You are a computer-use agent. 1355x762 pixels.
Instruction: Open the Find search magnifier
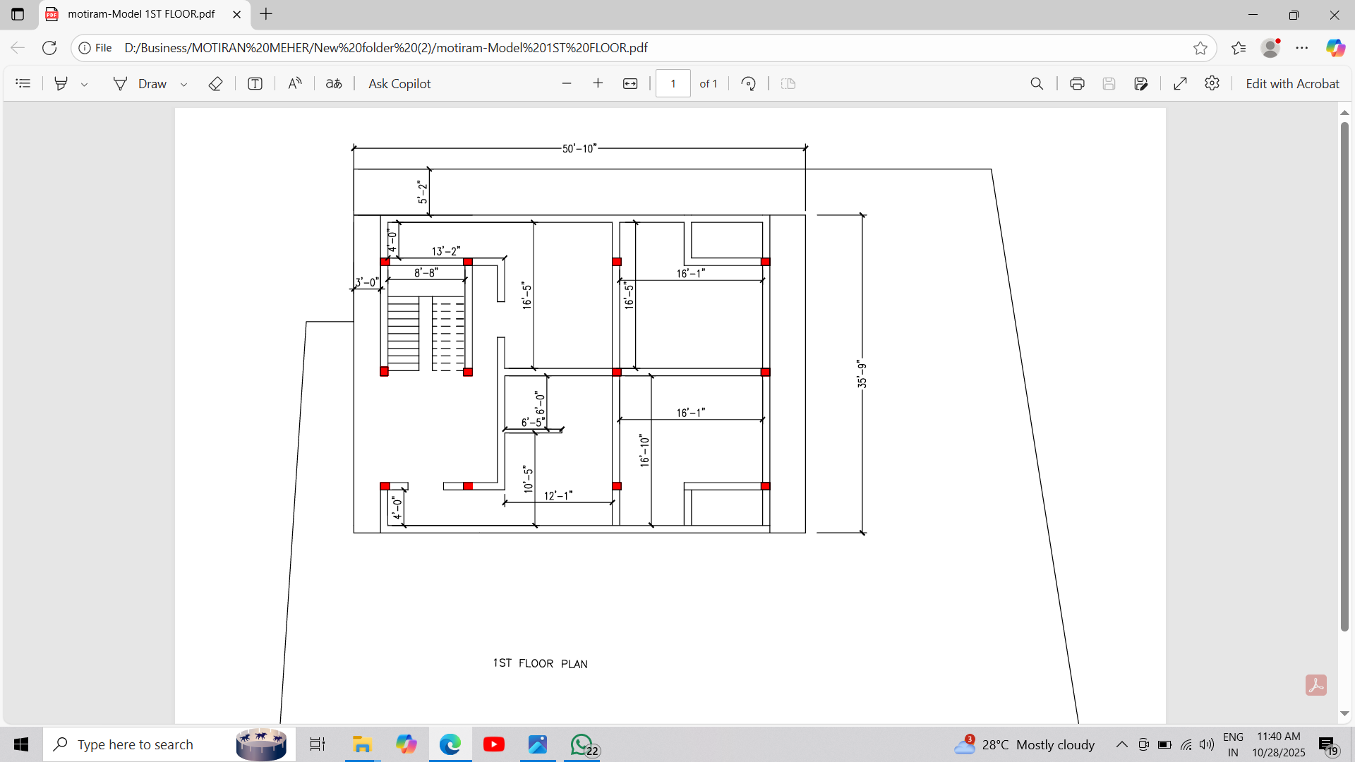tap(1037, 84)
